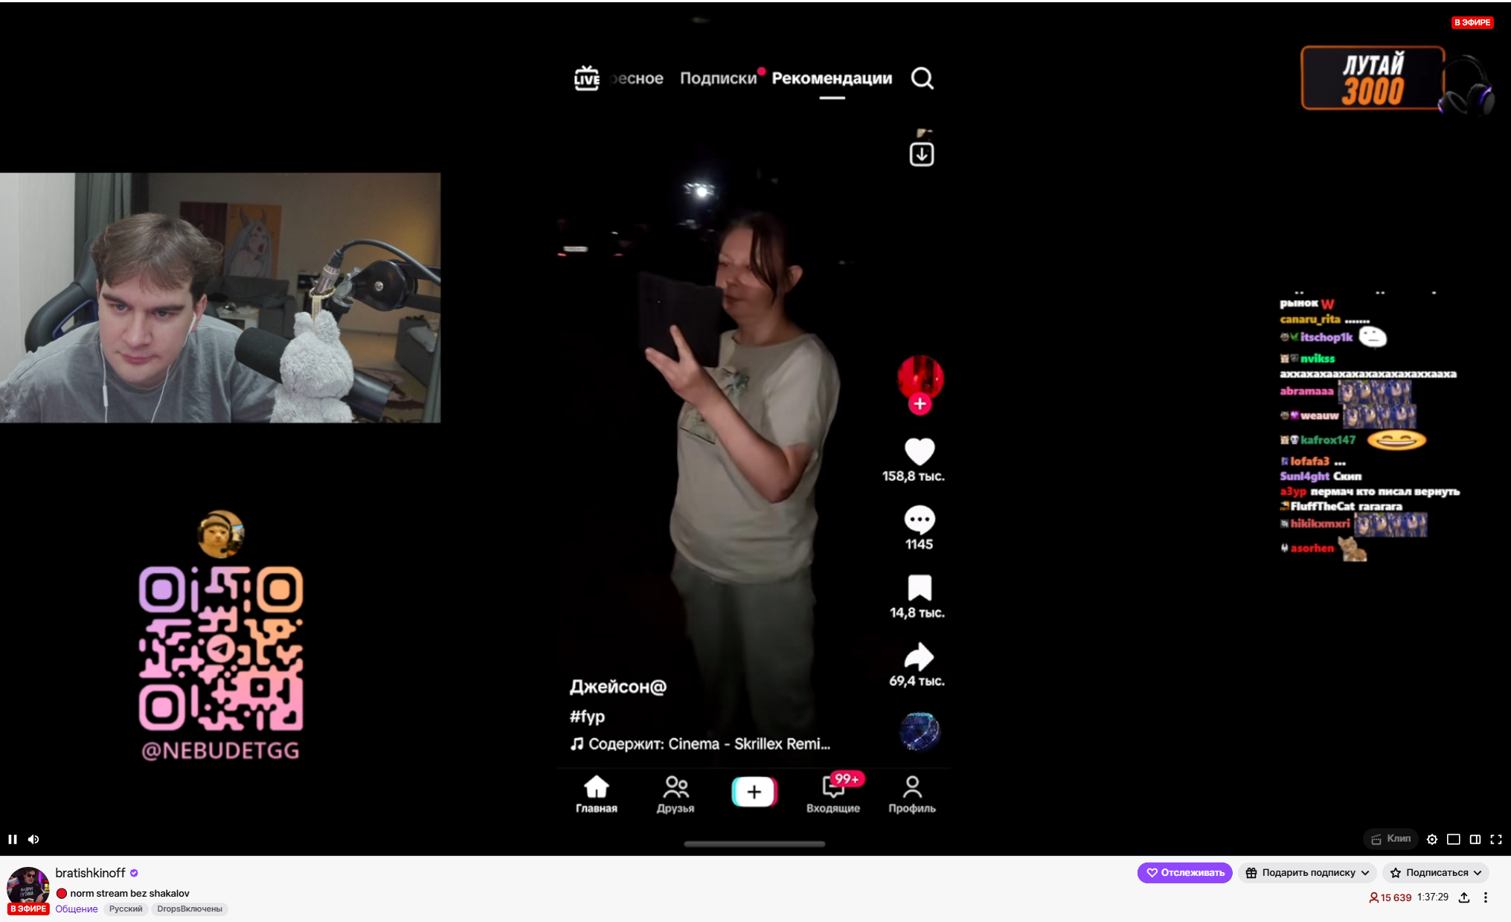Screen dimensions: 1511x922
Task: Select the Русский language tag
Action: coord(126,909)
